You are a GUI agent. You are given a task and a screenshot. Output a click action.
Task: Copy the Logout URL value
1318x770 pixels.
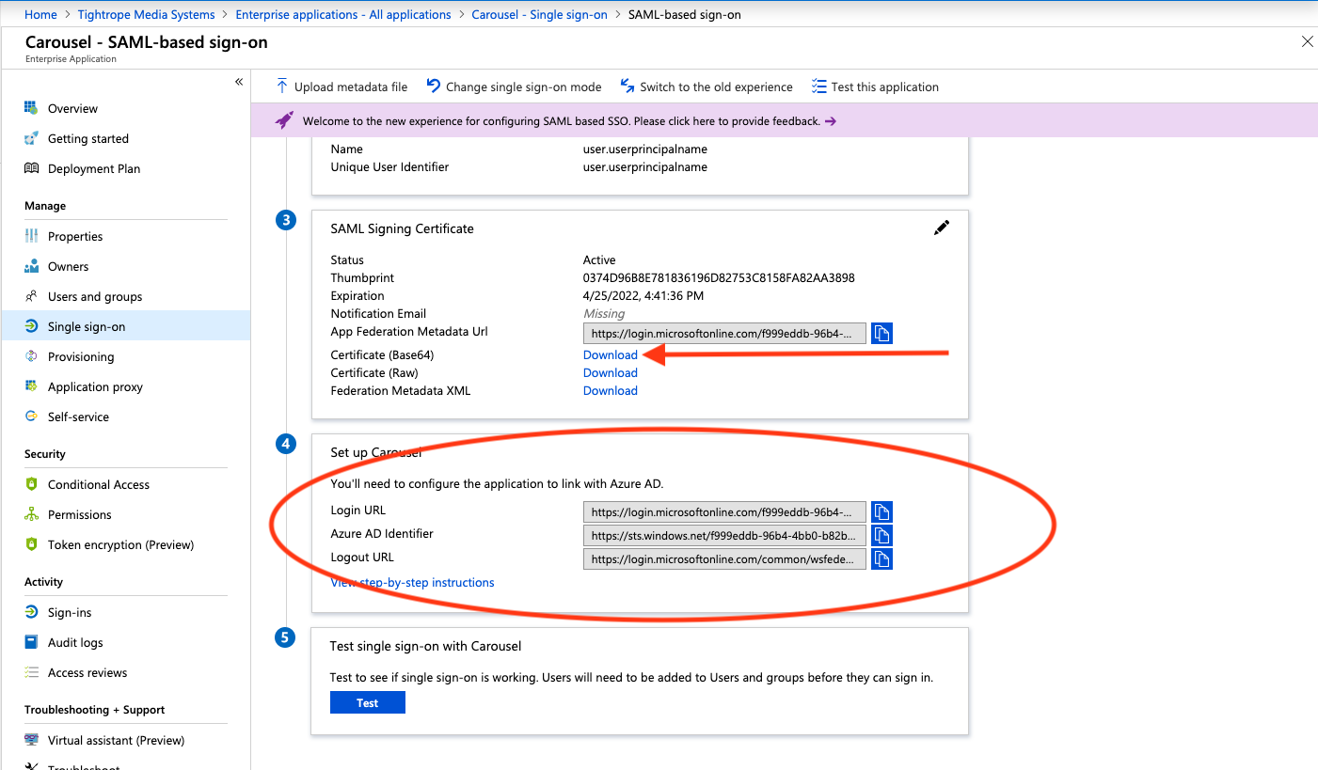point(881,558)
